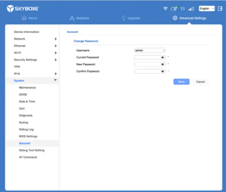The height and width of the screenshot is (192, 226).
Task: Click the device connection status icon
Action: pos(174,9)
